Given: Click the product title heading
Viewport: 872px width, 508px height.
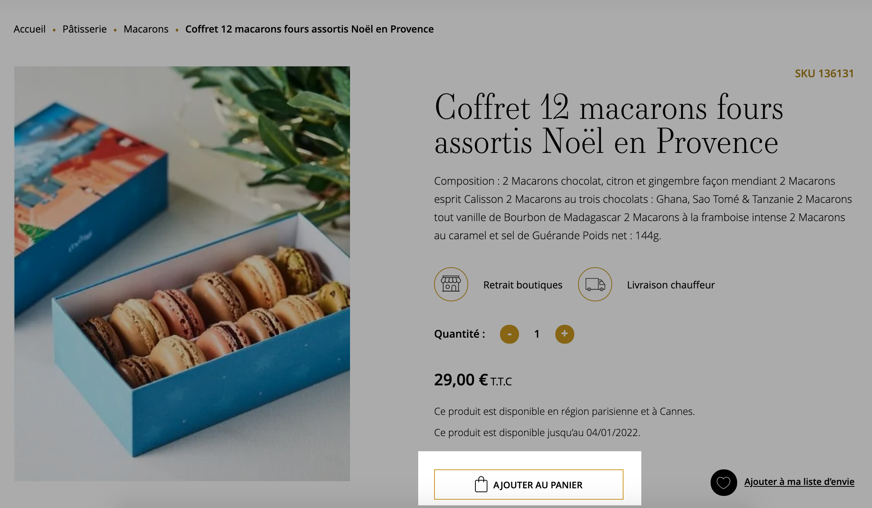Looking at the screenshot, I should click(609, 124).
